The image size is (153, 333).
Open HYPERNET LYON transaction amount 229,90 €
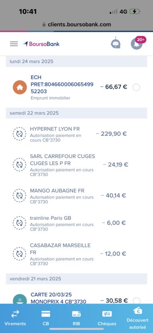[111, 134]
